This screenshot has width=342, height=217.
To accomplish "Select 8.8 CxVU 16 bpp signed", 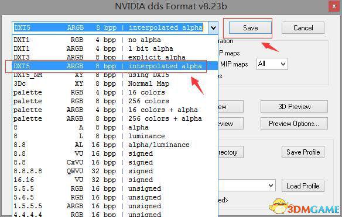I will (x=115, y=162).
